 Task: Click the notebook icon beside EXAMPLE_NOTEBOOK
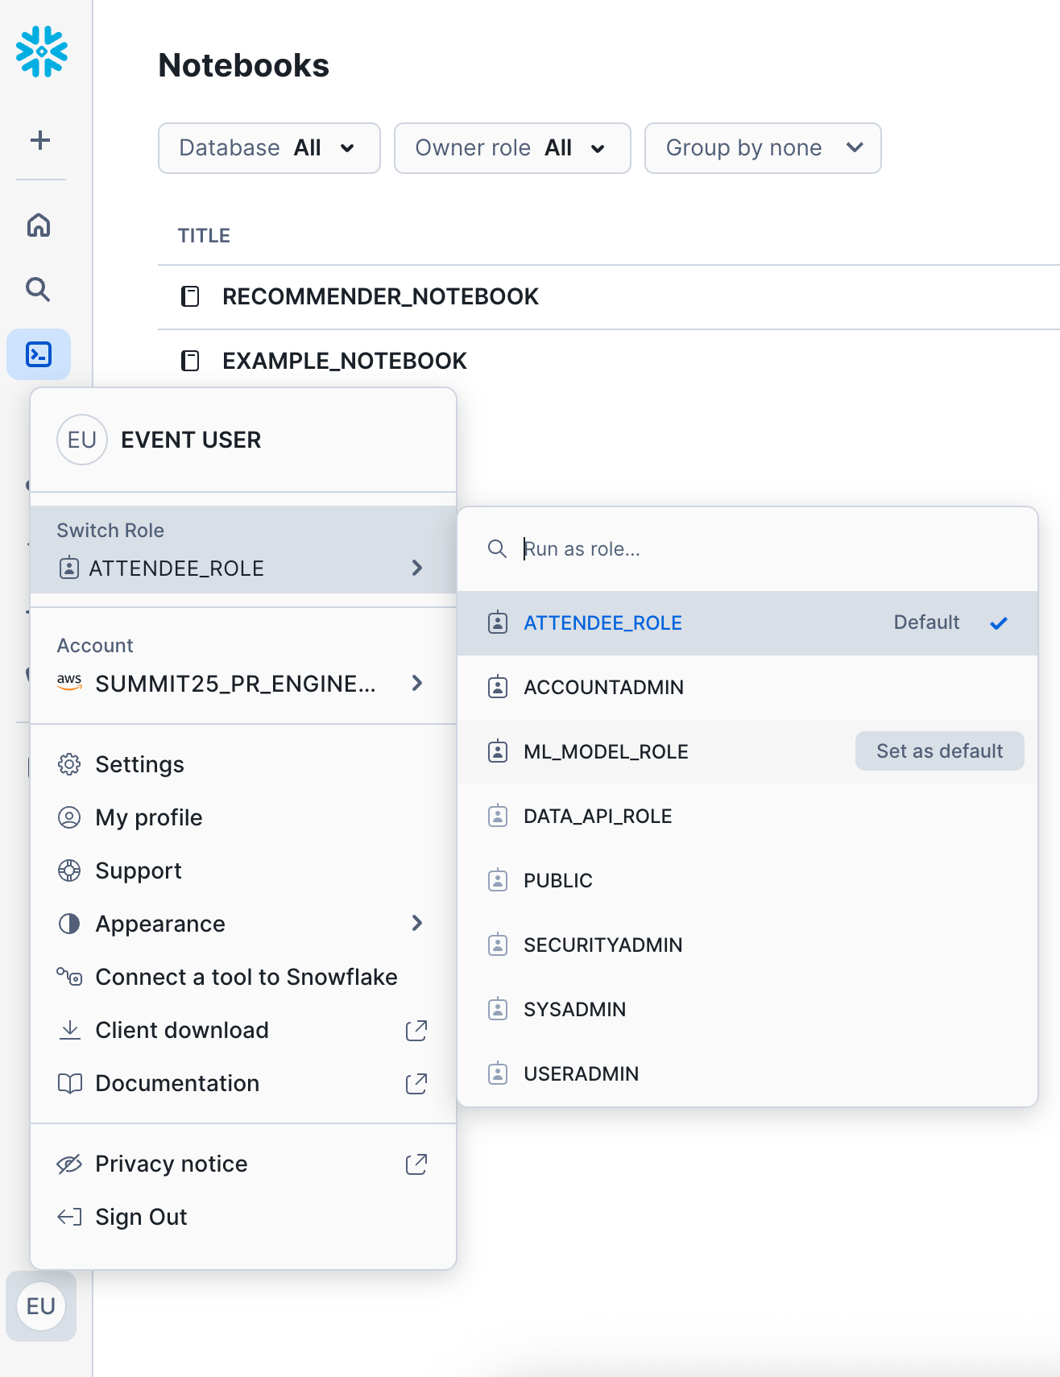[190, 361]
